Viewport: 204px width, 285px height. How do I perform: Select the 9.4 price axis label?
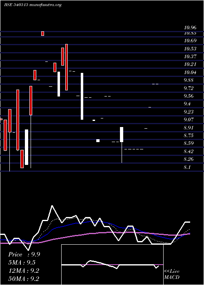coord(187,104)
